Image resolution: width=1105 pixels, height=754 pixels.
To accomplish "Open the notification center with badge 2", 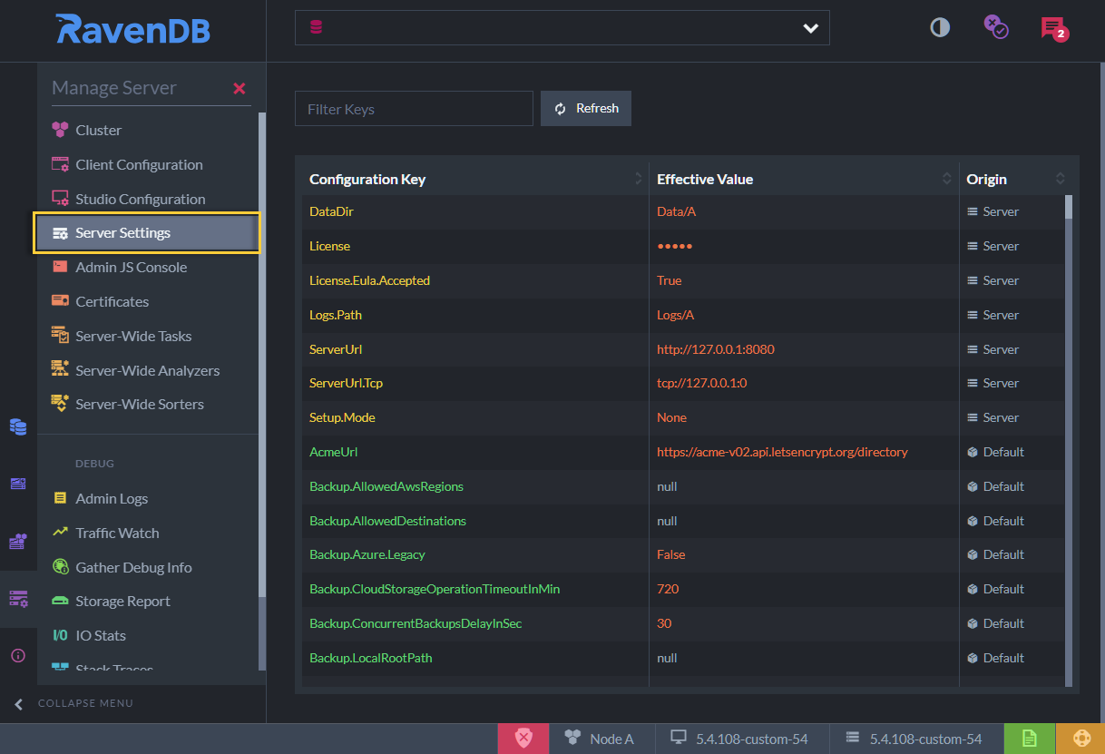I will (1053, 28).
